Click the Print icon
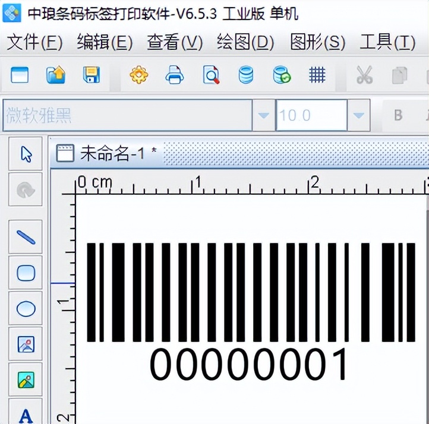 tap(175, 75)
